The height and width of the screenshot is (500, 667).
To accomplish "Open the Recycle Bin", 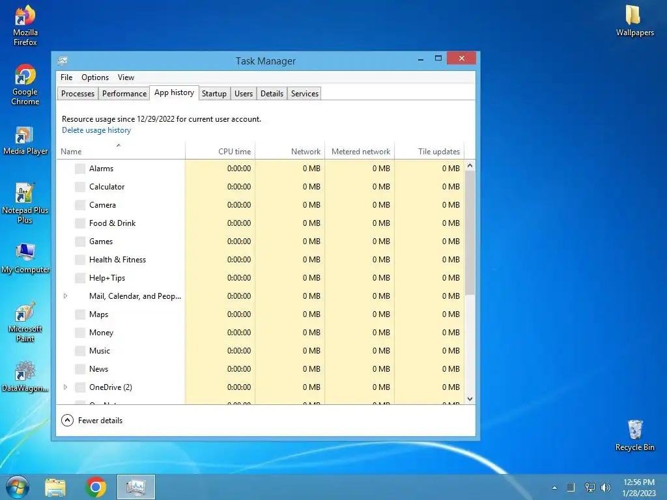I will click(x=634, y=436).
